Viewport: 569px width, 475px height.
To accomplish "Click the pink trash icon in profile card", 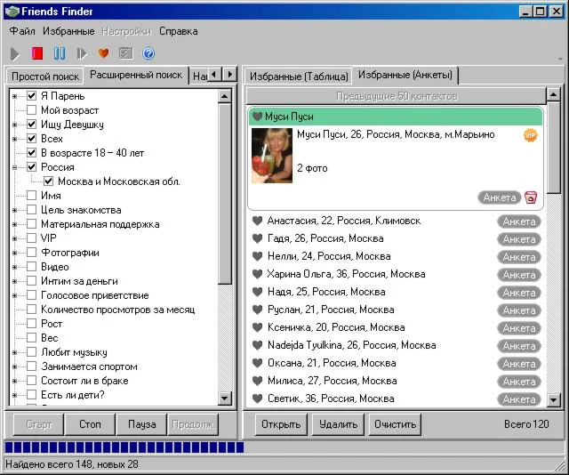I will point(531,197).
